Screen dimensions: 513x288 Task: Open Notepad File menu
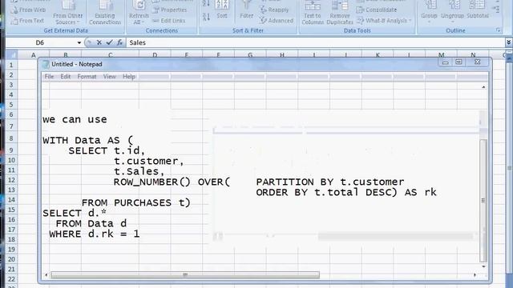point(49,77)
